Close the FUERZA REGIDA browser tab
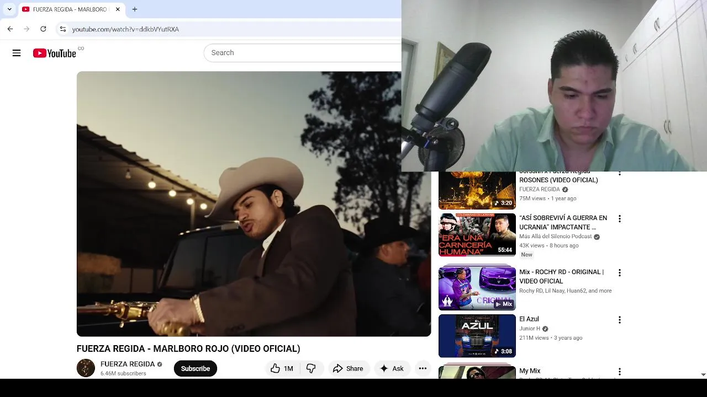 118,9
